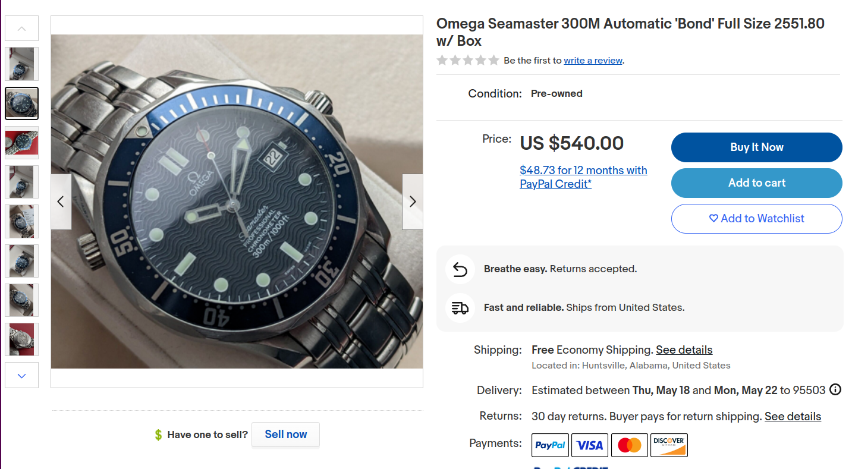Go to next photo with right arrow
This screenshot has height=469, width=852.
point(413,202)
